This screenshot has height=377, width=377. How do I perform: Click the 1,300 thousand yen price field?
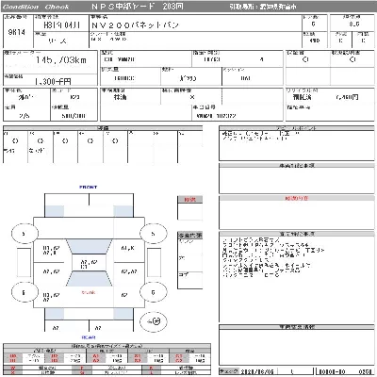(x=53, y=82)
